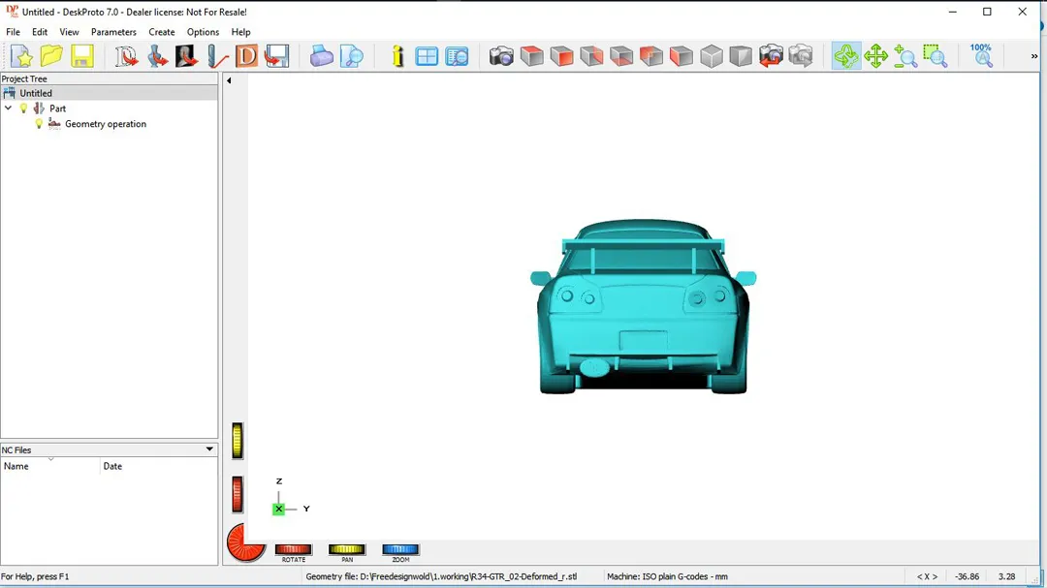Screen dimensions: 1047x588
Task: Reset zoom with the 100% icon
Action: (981, 56)
